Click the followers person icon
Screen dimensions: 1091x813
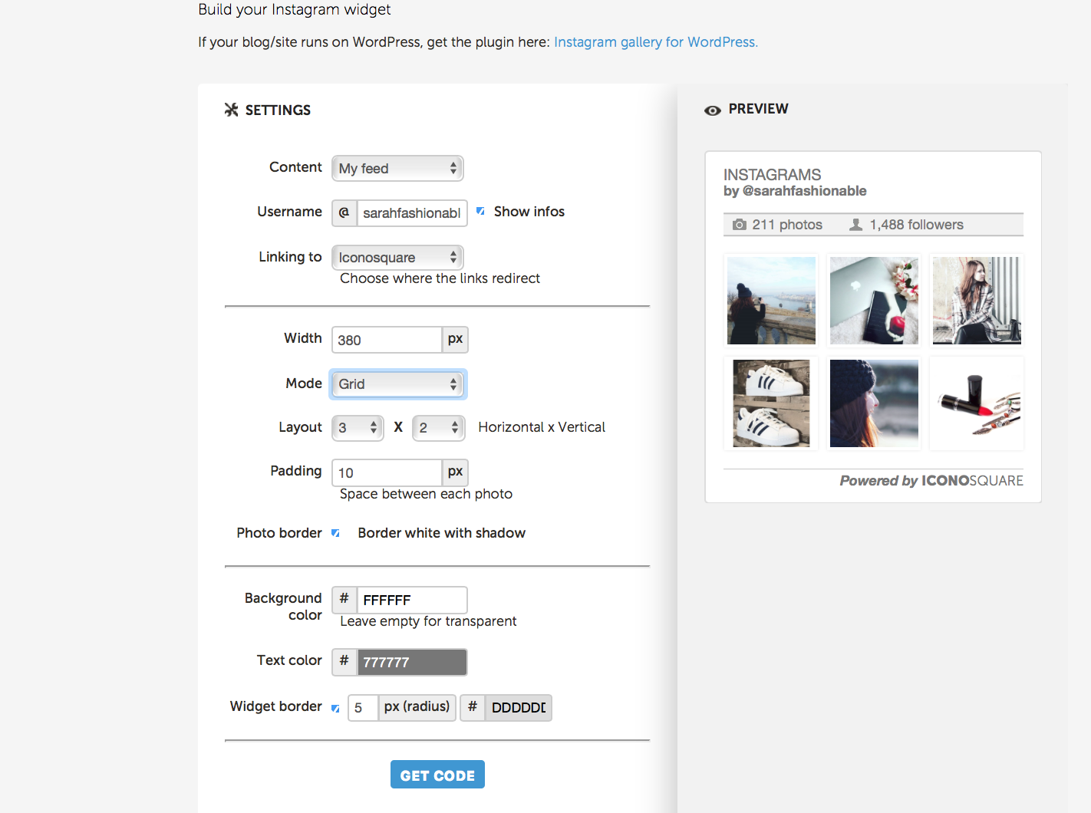[x=855, y=225]
